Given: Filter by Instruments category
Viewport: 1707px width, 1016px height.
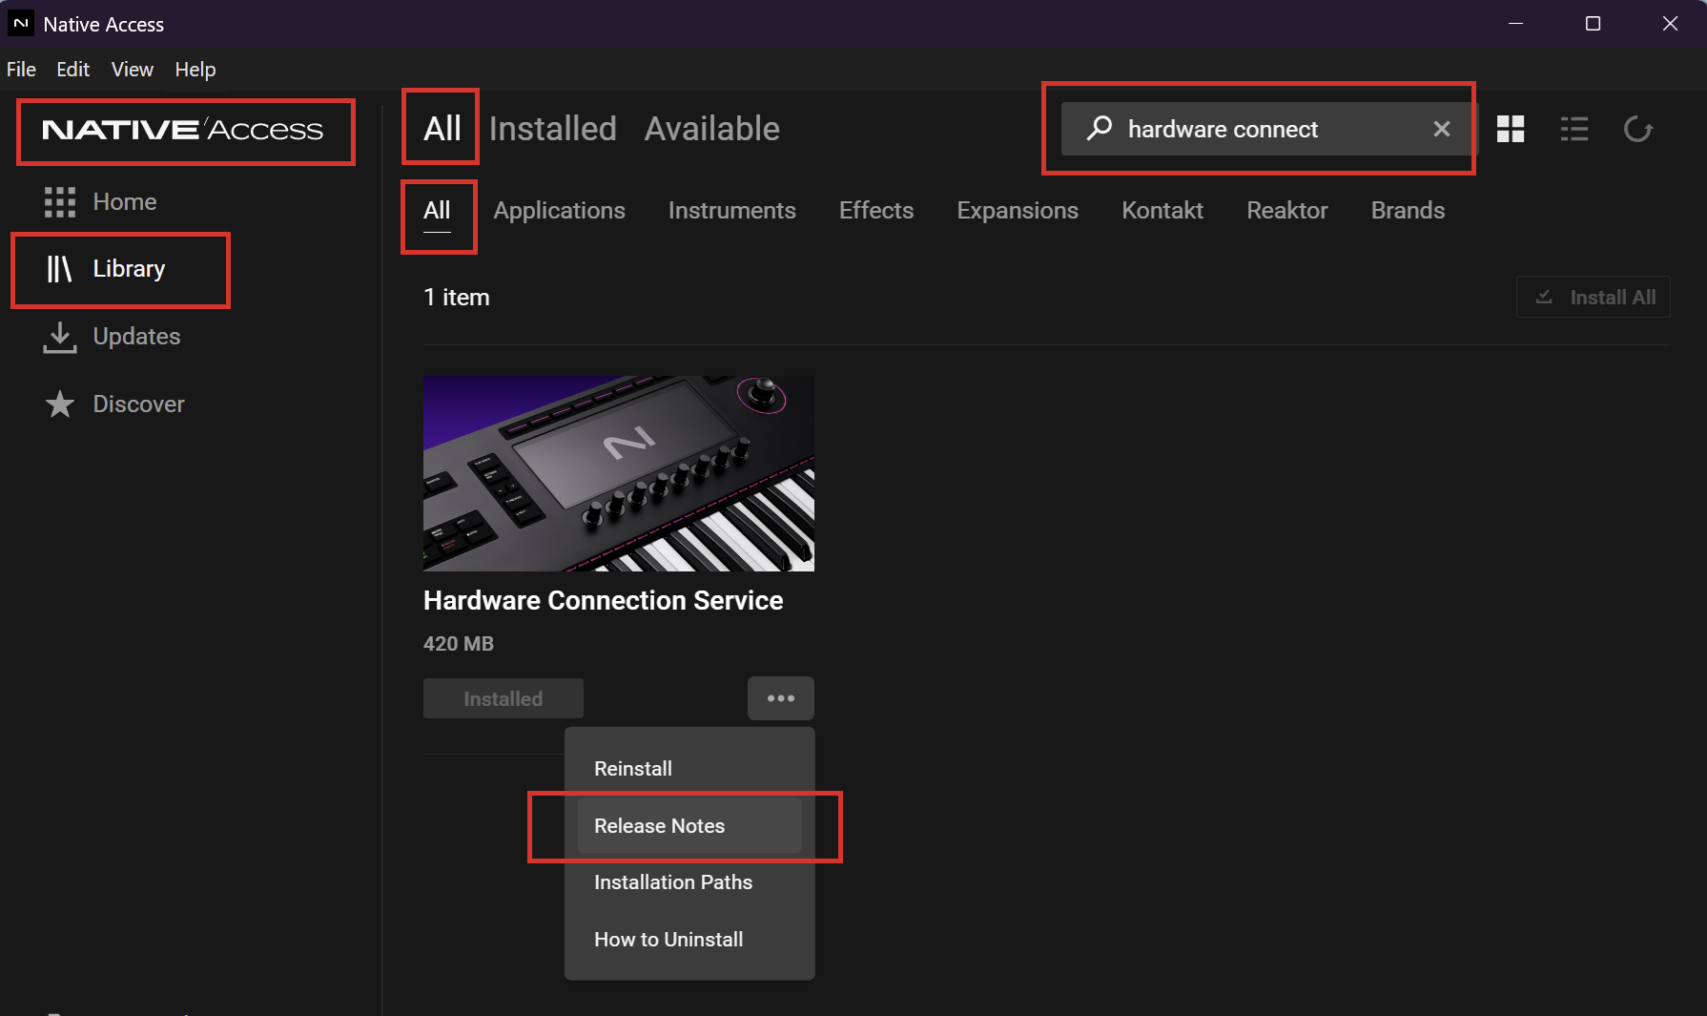Looking at the screenshot, I should [731, 211].
